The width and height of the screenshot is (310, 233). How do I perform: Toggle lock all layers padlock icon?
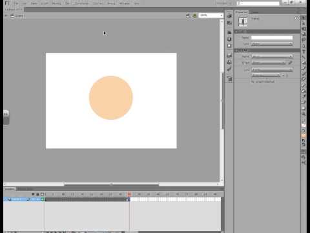[x=37, y=194]
